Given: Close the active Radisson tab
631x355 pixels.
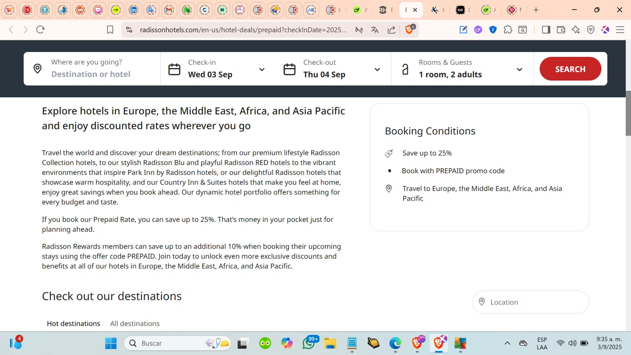Looking at the screenshot, I should coord(415,10).
